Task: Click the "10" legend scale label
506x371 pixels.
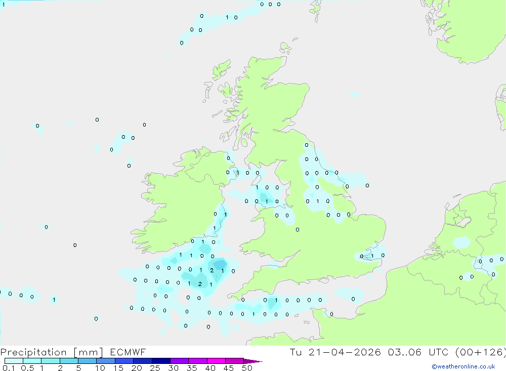Action: (x=100, y=368)
